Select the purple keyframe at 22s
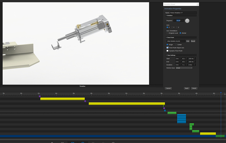 click(x=40, y=96)
